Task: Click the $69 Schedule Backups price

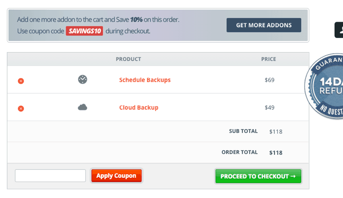Action: click(x=269, y=80)
